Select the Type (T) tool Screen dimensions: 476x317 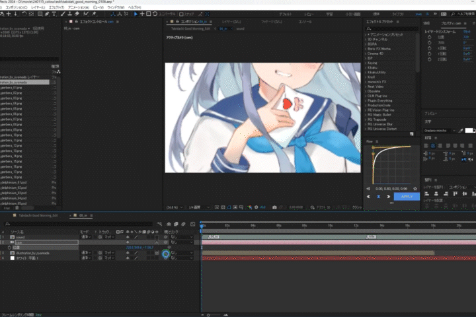[x=54, y=14]
